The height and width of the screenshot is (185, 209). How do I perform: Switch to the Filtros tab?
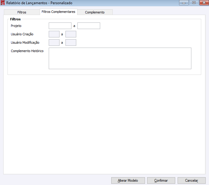point(22,12)
